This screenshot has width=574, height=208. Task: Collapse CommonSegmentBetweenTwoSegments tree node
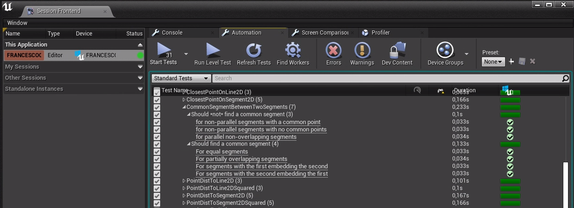tap(184, 107)
